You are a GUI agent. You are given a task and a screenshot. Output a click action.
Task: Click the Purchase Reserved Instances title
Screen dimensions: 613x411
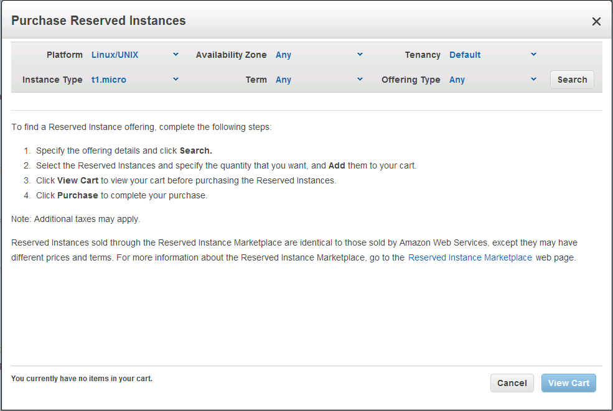(98, 21)
